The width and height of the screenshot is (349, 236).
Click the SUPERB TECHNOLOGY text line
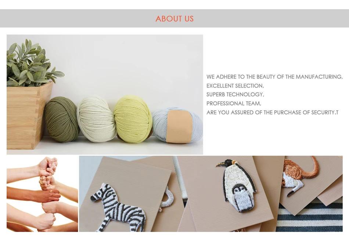pos(235,95)
